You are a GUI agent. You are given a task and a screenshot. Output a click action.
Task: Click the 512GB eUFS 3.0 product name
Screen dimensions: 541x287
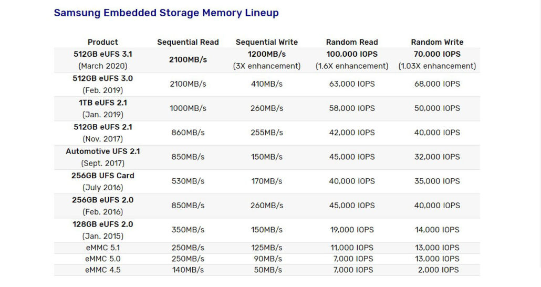pos(103,78)
